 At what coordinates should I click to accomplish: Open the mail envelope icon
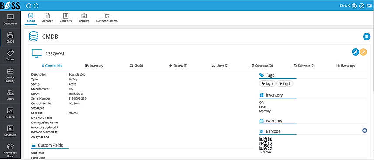pyautogui.click(x=369, y=6)
